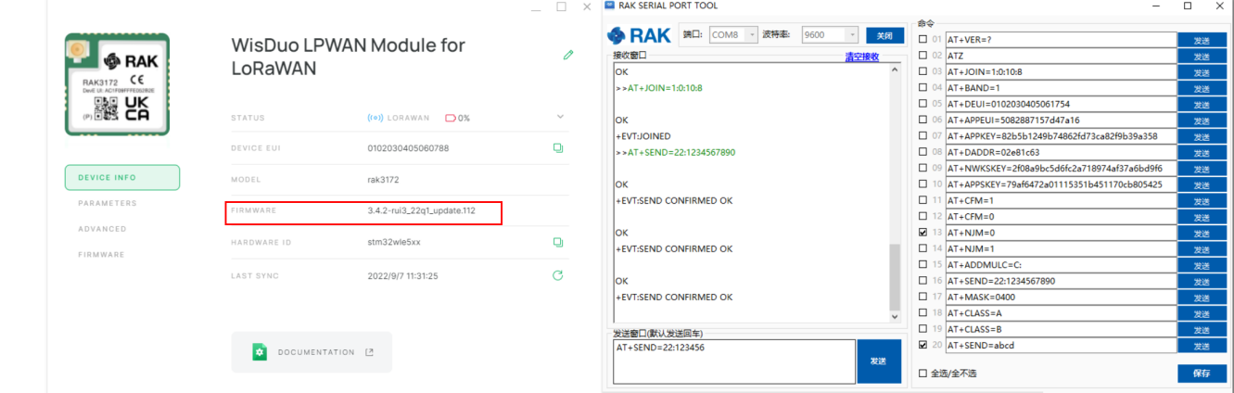The image size is (1234, 393).
Task: Click the AT+NJM=1 command field
Action: tap(1061, 248)
